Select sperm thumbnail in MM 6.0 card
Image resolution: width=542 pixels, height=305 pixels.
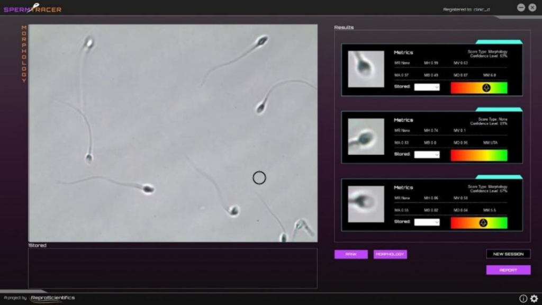(x=366, y=69)
